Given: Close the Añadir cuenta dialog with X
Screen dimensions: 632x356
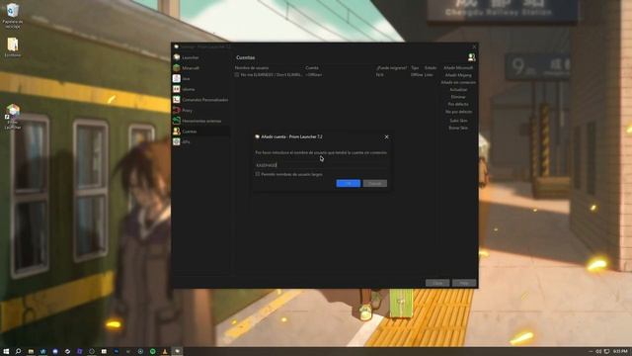Looking at the screenshot, I should [386, 136].
